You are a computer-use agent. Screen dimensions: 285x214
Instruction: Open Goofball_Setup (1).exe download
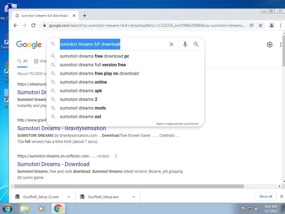41,197
